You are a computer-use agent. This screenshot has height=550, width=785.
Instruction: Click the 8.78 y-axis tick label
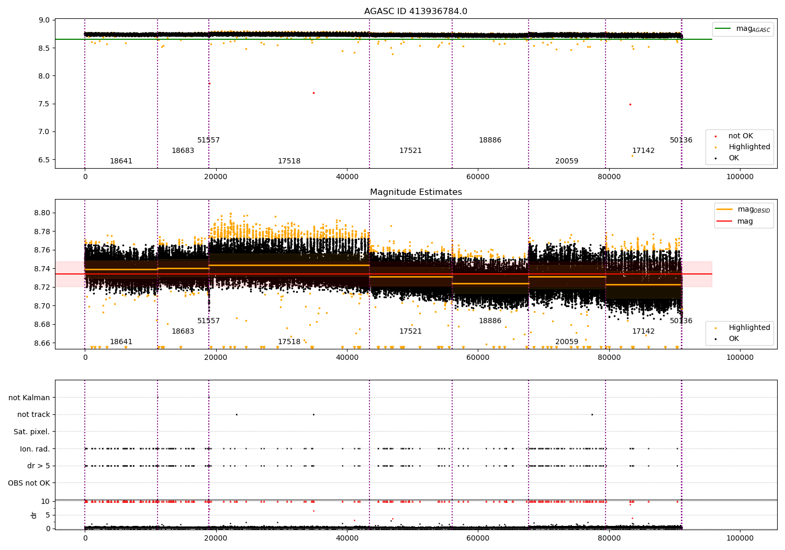(42, 232)
